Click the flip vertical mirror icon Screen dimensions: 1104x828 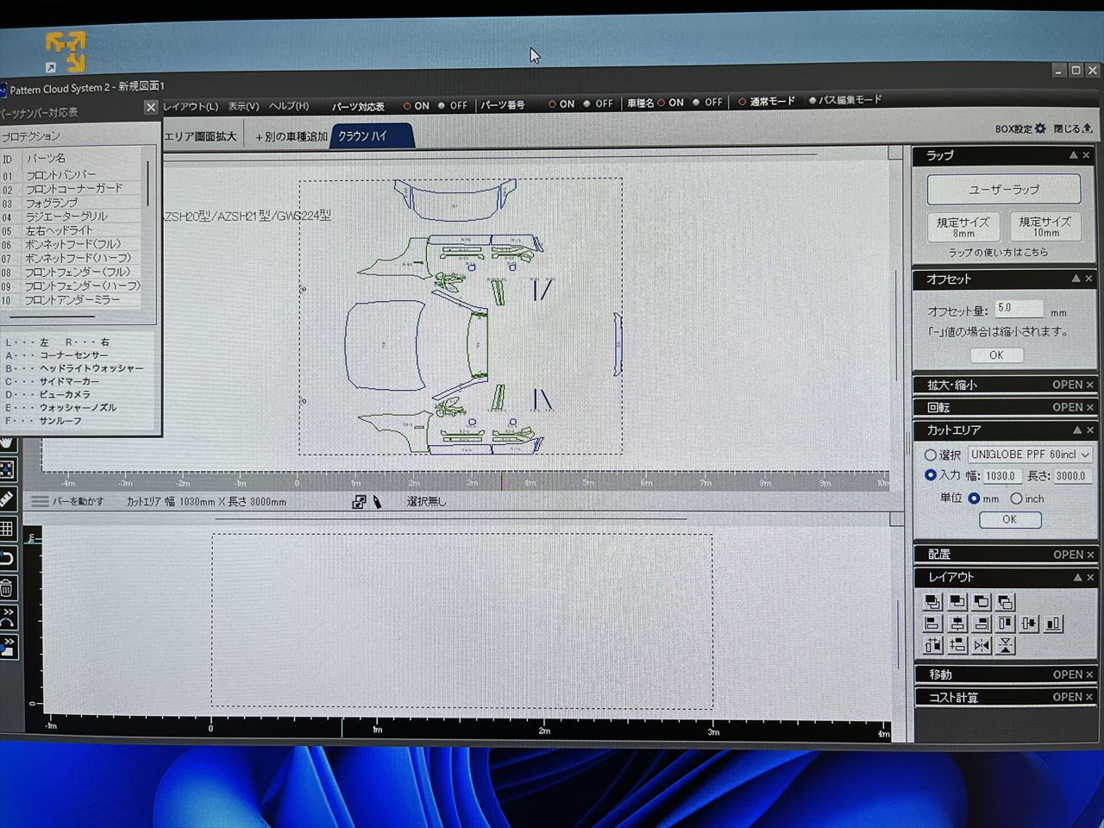(1005, 645)
